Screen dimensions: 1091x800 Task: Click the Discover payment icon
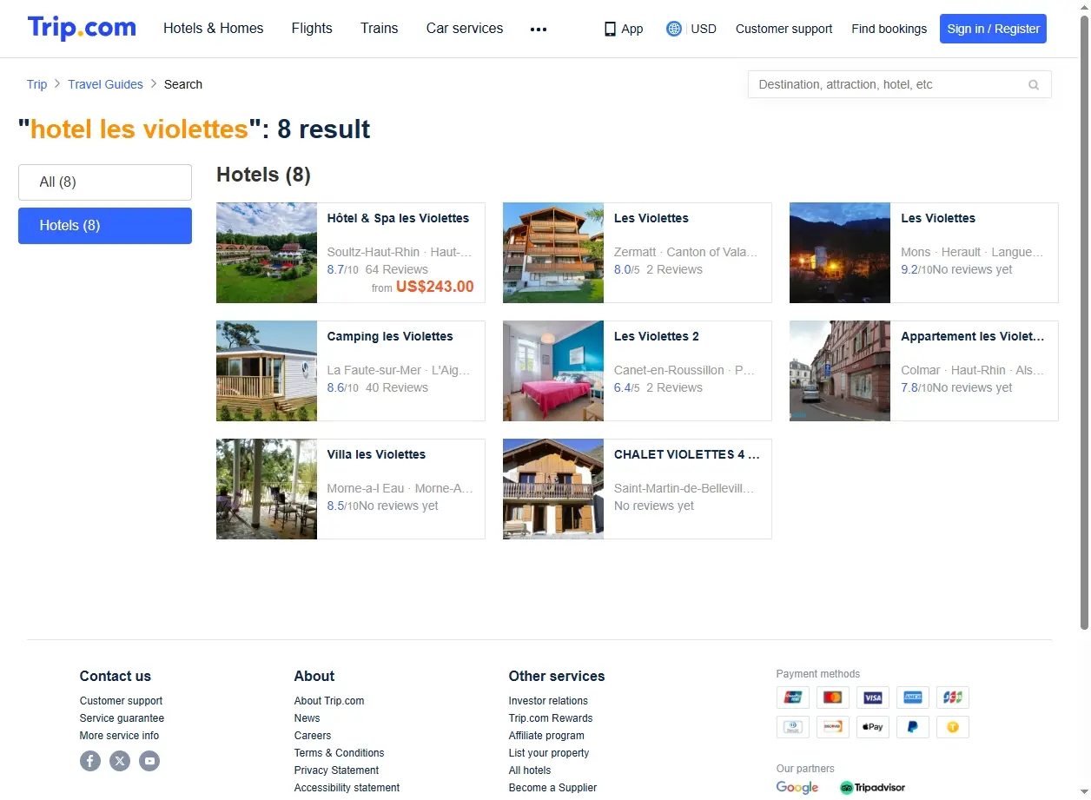tap(833, 727)
